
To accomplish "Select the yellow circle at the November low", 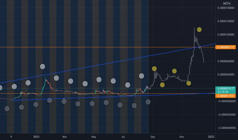I will 189,83.
